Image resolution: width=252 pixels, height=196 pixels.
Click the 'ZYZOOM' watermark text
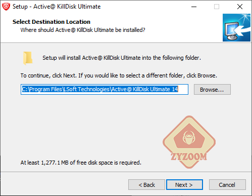[189, 156]
